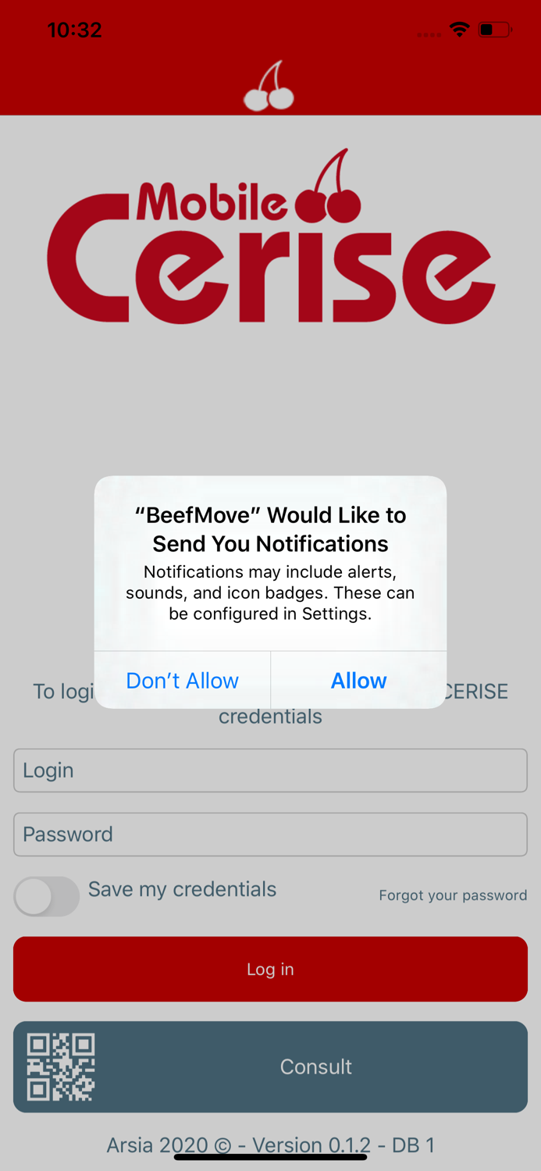
Task: Enable the Save my credentials toggle
Action: pyautogui.click(x=46, y=896)
